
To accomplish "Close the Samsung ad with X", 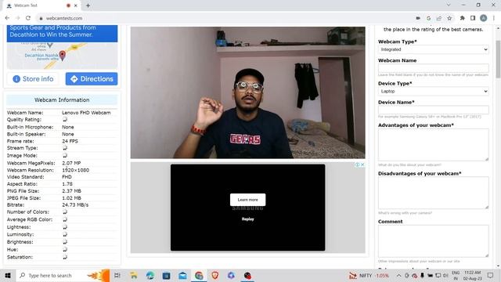I will [362, 164].
